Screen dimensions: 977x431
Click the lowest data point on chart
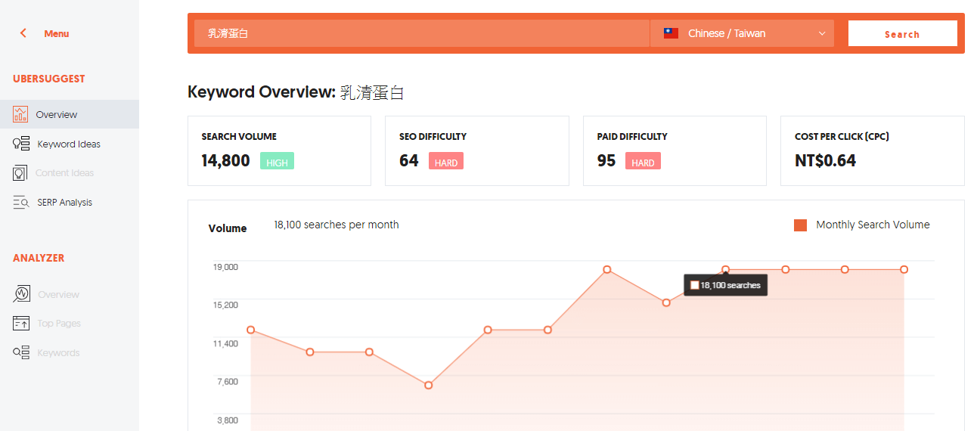429,385
